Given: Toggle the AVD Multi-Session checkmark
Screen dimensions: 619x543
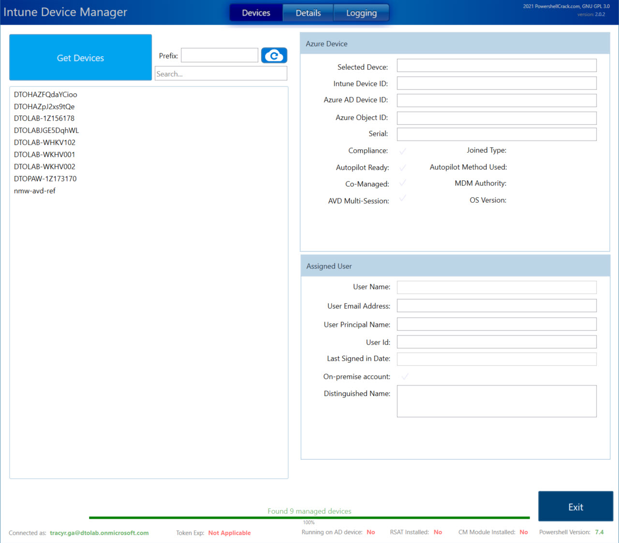Looking at the screenshot, I should (x=402, y=198).
